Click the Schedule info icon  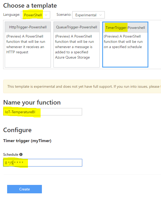[x=21, y=154]
